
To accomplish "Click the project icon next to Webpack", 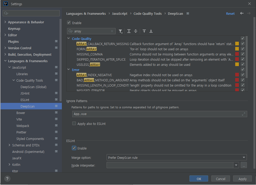I will click(56, 125).
